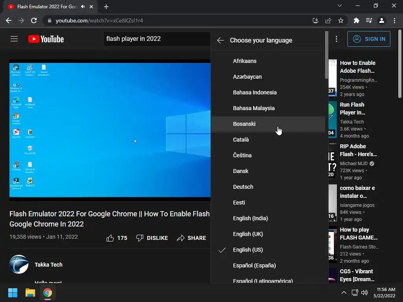Open the Chrome profile icon
The image size is (403, 302).
pos(382,20)
